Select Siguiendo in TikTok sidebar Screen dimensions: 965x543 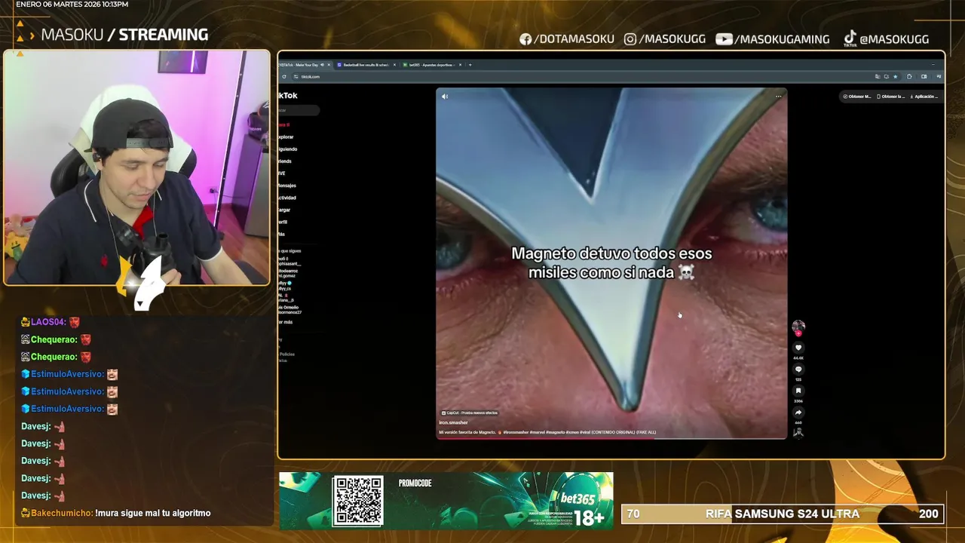(x=288, y=149)
